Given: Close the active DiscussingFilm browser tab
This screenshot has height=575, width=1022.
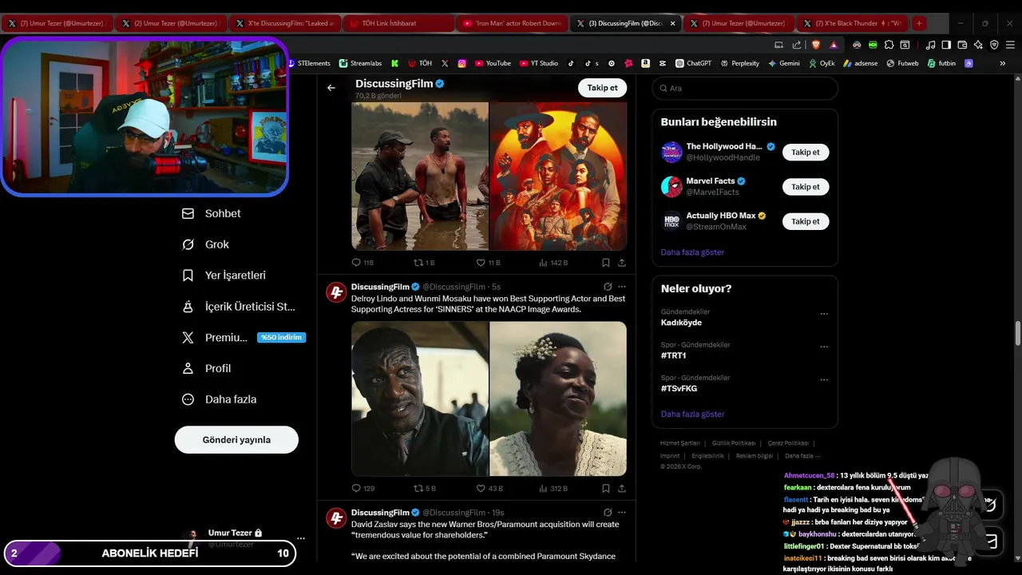Looking at the screenshot, I should [x=672, y=23].
